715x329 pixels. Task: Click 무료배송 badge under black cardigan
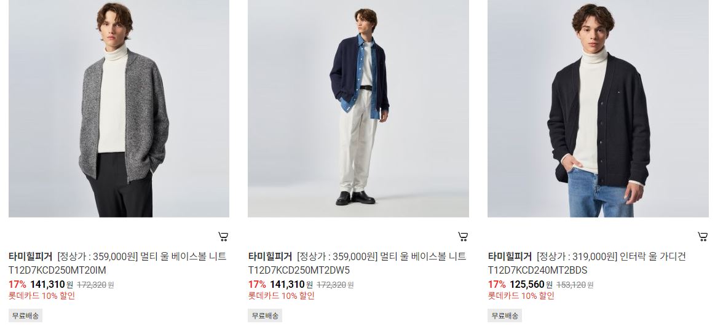(505, 315)
